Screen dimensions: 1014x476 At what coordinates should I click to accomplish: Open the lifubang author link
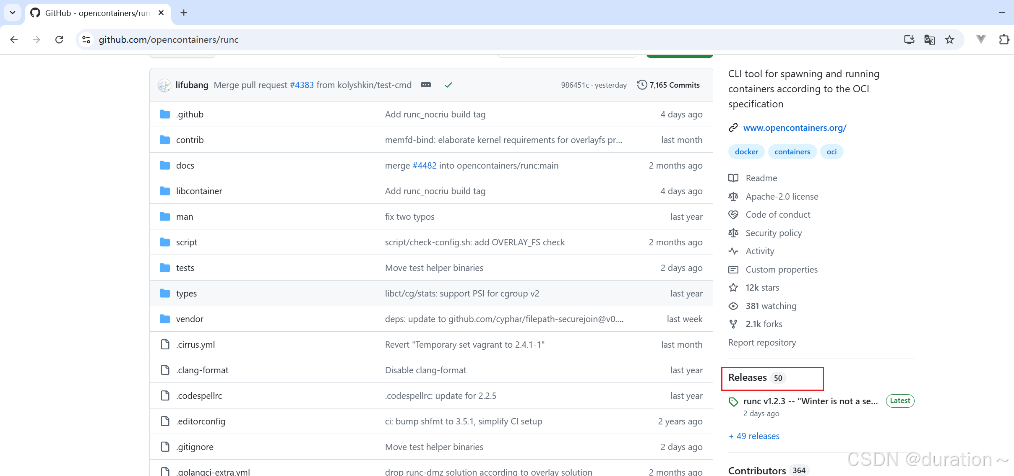192,85
